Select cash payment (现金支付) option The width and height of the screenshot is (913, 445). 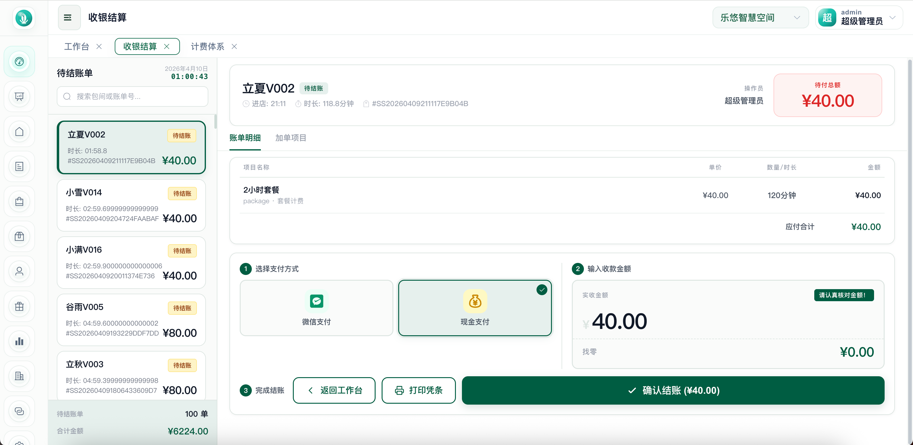475,308
